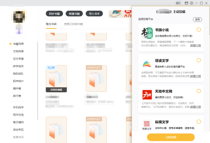Screen dimensions: 210x143
Task: Click the 新建书籍 button
Action: (x=74, y=14)
